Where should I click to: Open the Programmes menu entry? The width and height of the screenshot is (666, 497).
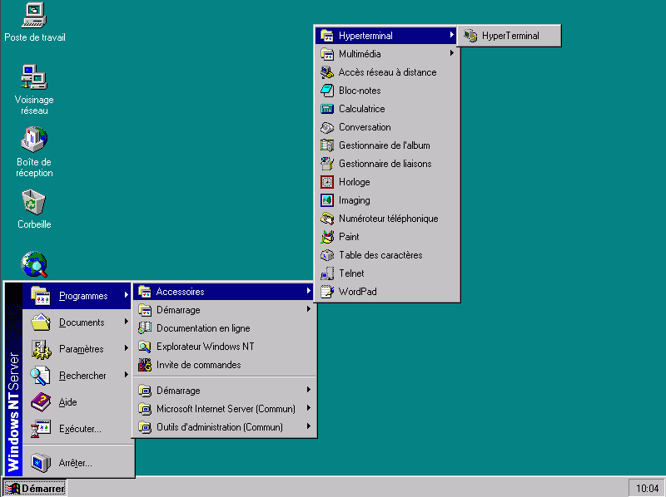77,296
